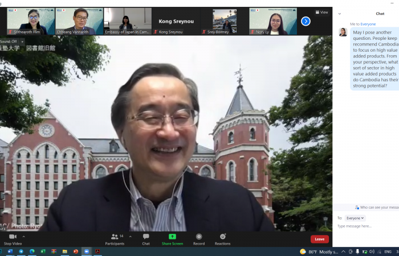Select Embassy of Japan video thumbnail

pos(128,21)
